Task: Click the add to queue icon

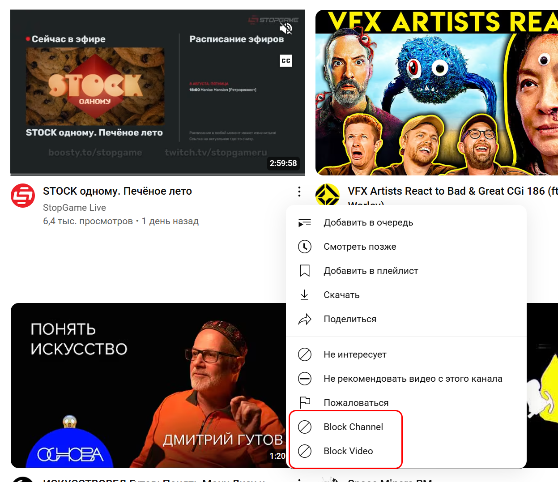Action: [305, 222]
